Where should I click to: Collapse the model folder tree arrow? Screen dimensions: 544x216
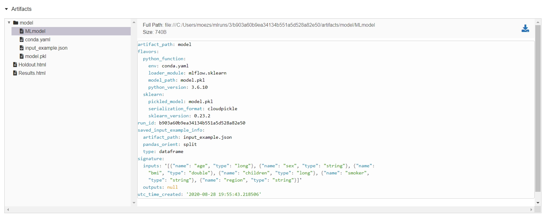pyautogui.click(x=9, y=23)
